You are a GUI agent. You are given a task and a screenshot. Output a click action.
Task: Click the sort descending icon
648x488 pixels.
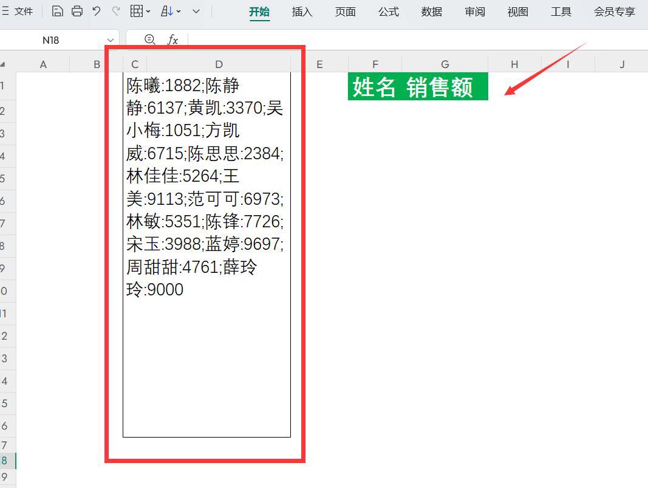166,12
